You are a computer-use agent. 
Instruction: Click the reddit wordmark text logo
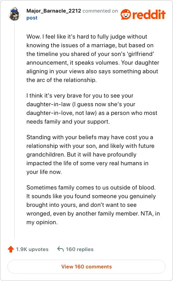point(149,14)
